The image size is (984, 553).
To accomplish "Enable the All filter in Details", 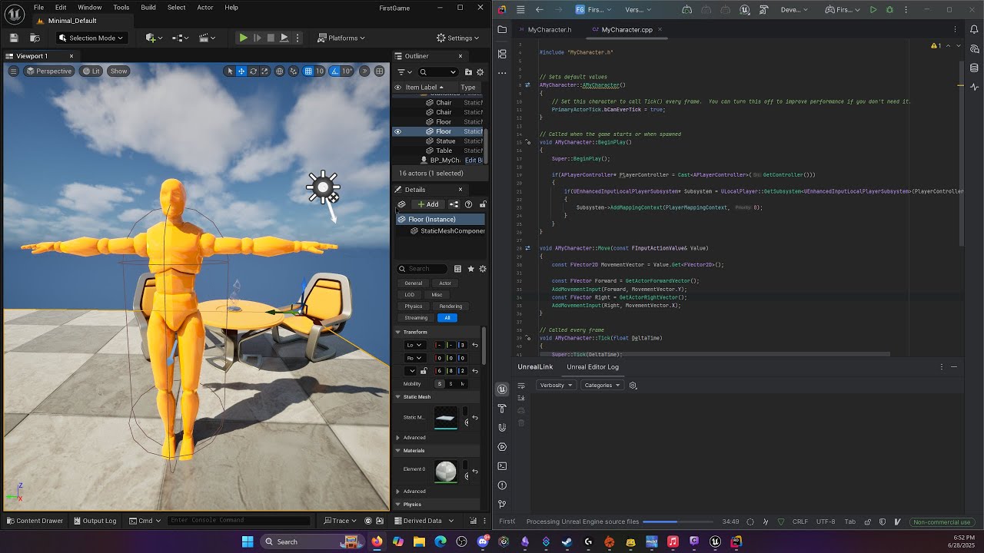I will pyautogui.click(x=447, y=318).
